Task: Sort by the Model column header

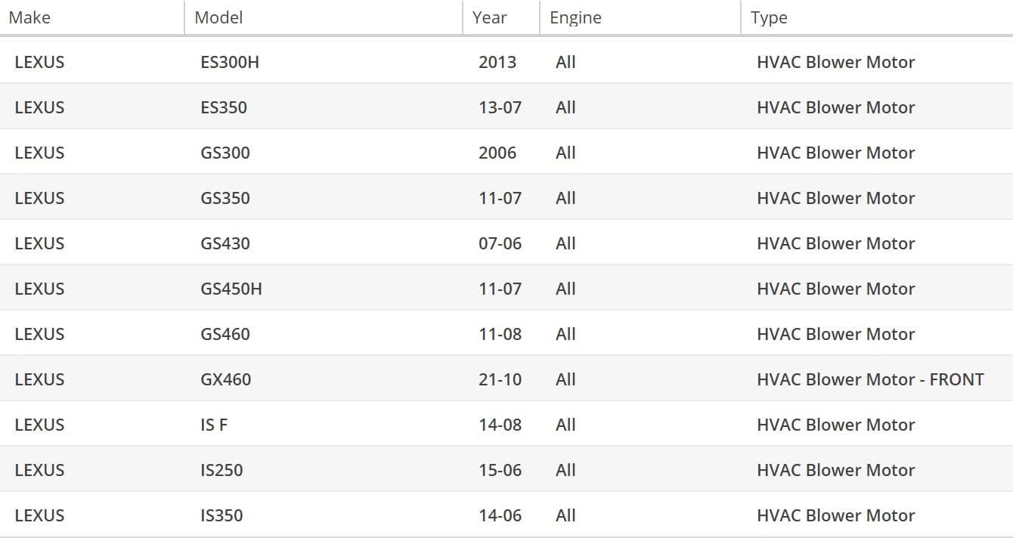Action: click(218, 17)
